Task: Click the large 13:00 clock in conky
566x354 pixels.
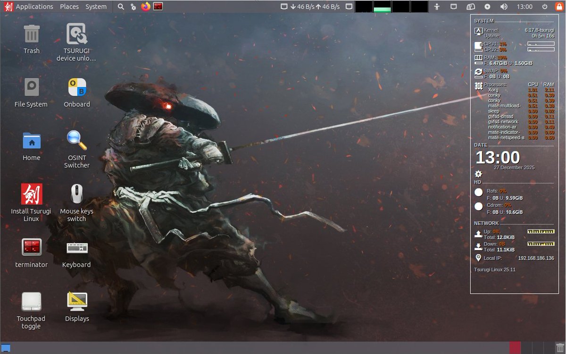Action: point(498,157)
